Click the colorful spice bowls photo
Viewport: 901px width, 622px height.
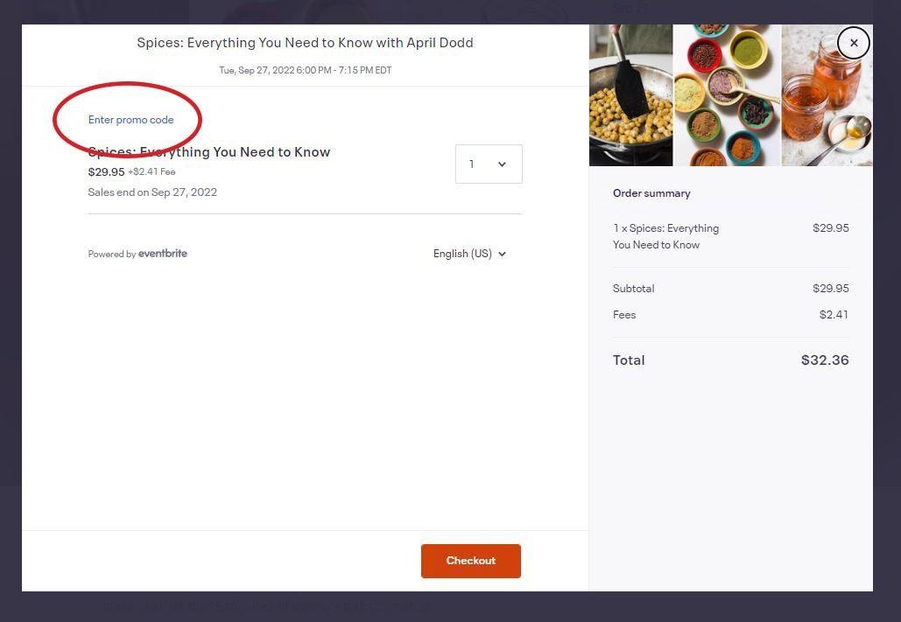click(x=727, y=95)
